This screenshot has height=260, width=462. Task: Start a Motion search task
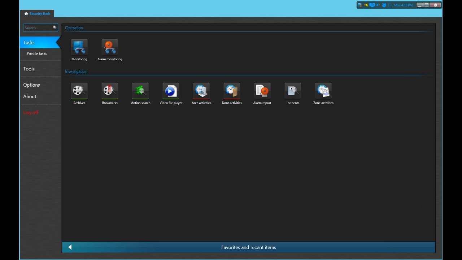pos(140,91)
